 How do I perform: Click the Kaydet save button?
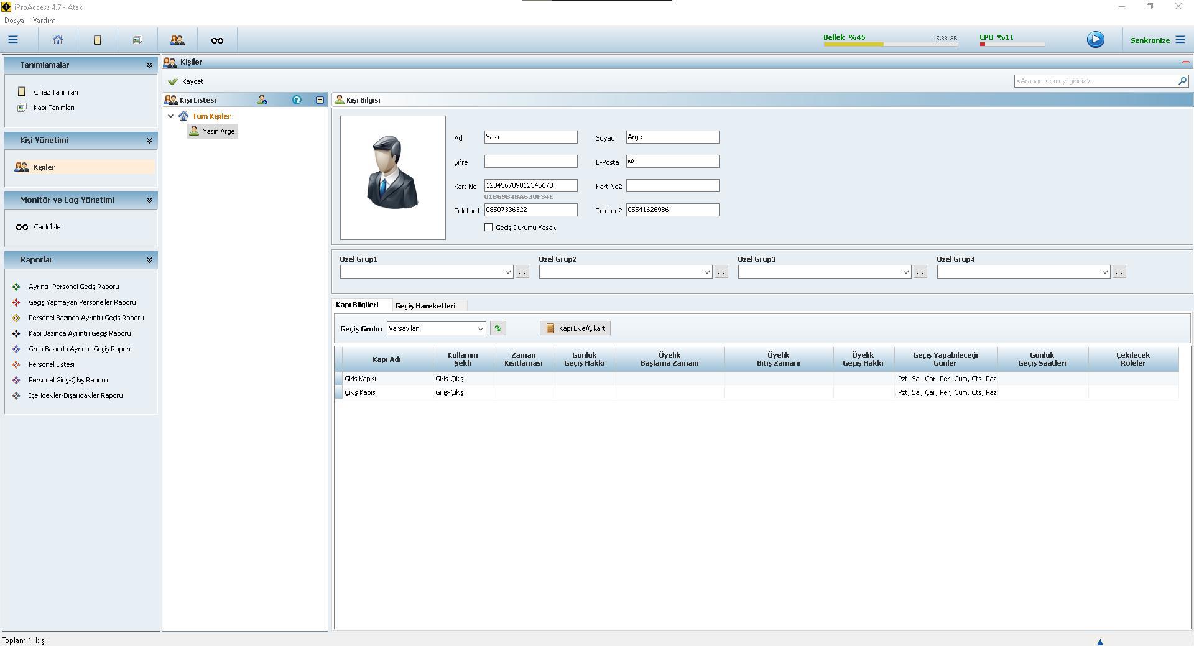tap(186, 81)
